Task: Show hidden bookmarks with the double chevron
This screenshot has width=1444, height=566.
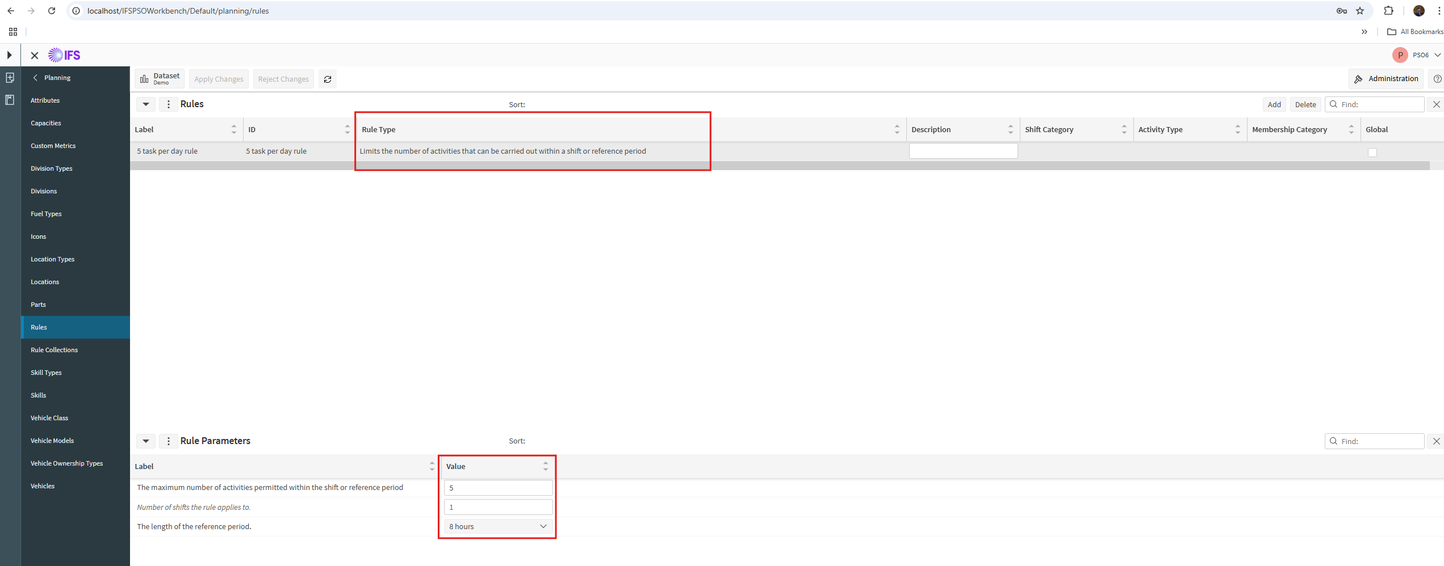Action: 1365,32
